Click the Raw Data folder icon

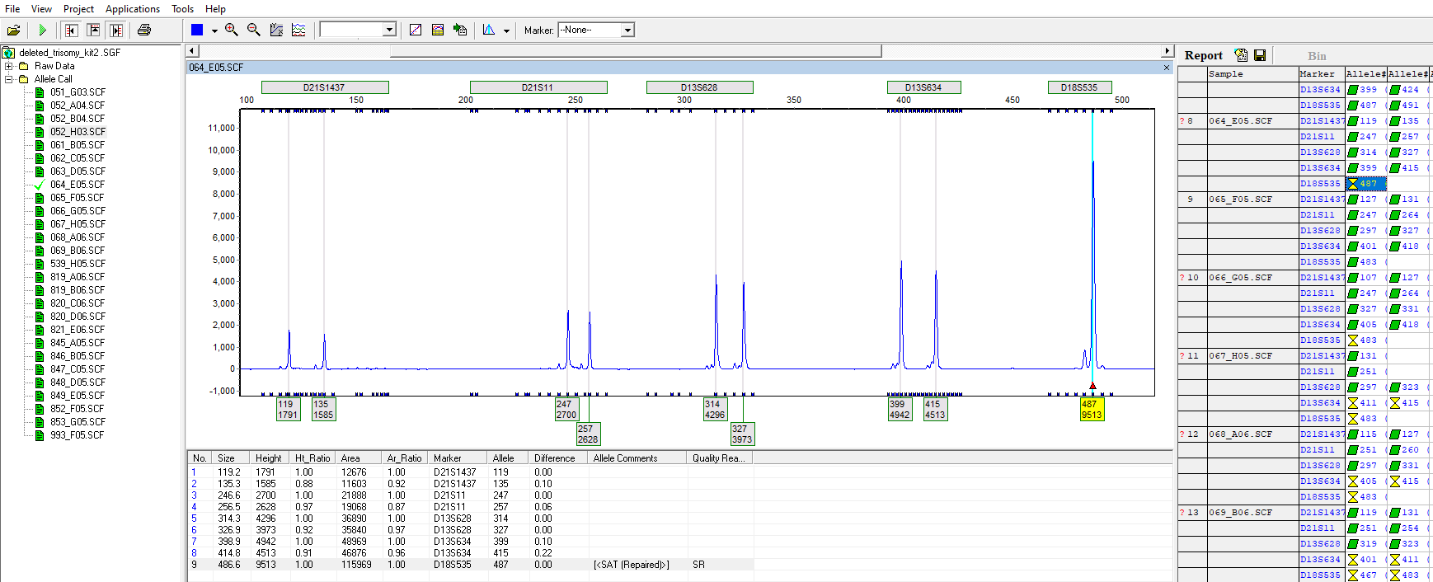(24, 66)
